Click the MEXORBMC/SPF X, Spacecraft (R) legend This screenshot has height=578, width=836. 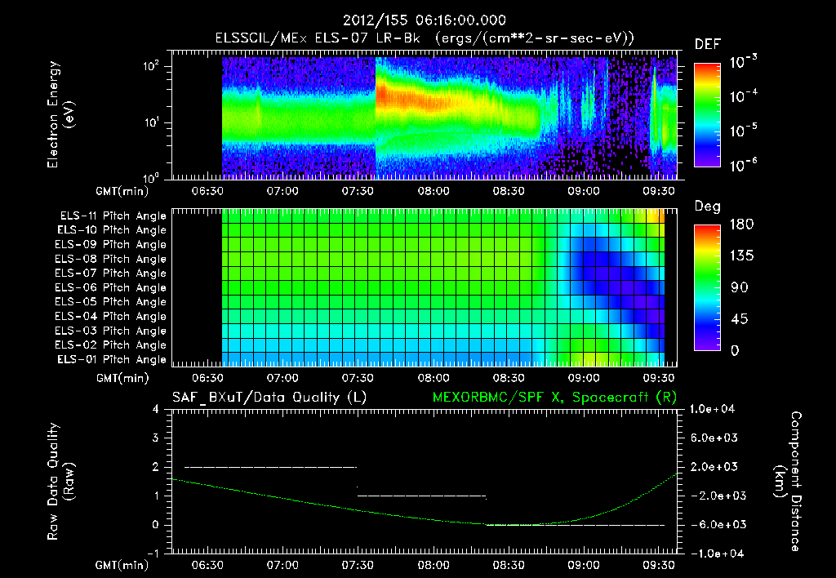pos(554,398)
